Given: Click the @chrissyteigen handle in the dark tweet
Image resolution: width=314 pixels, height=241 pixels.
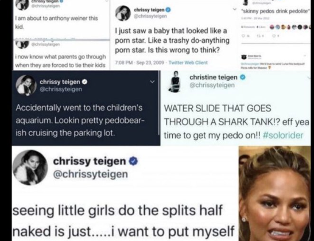Looking at the screenshot, I should click(x=61, y=90).
